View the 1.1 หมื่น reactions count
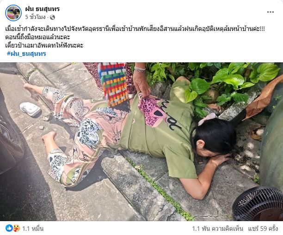 tap(33, 229)
